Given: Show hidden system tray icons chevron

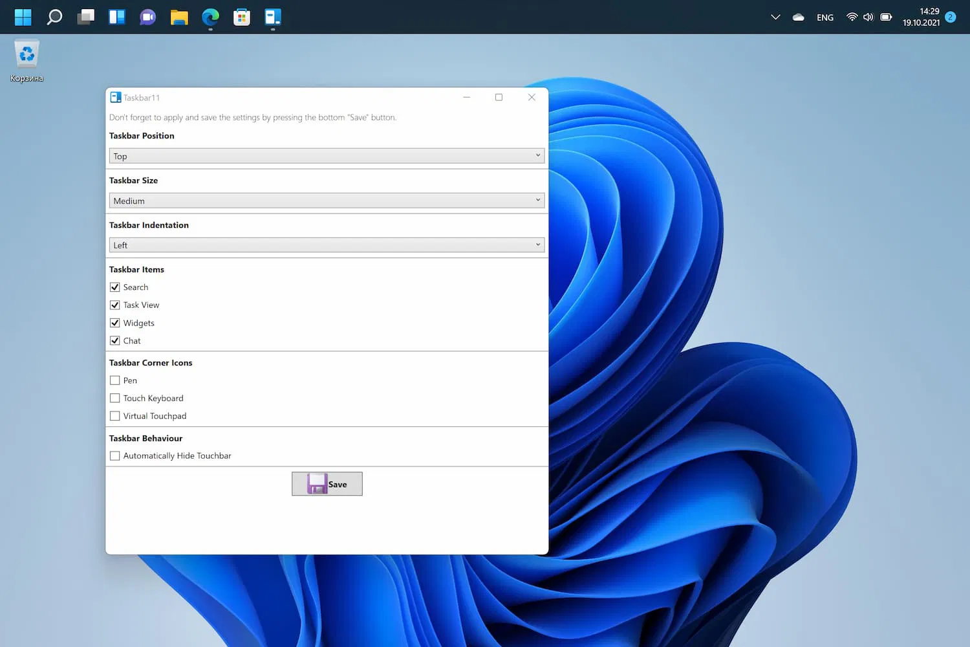Looking at the screenshot, I should pos(775,17).
